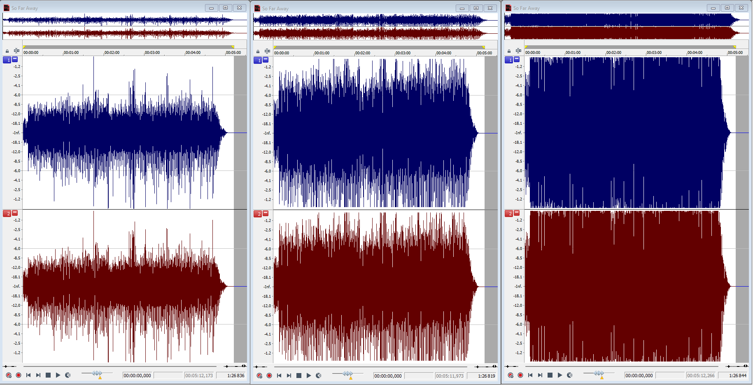
Task: Toggle the lock icon in the middle window
Action: tap(258, 51)
